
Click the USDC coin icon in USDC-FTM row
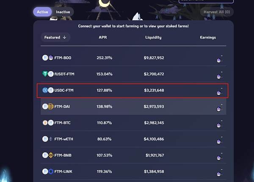pyautogui.click(x=45, y=90)
